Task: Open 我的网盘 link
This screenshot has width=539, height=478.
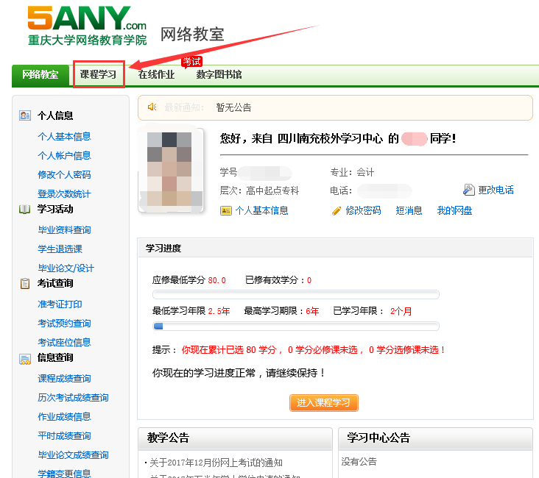Action: 454,210
